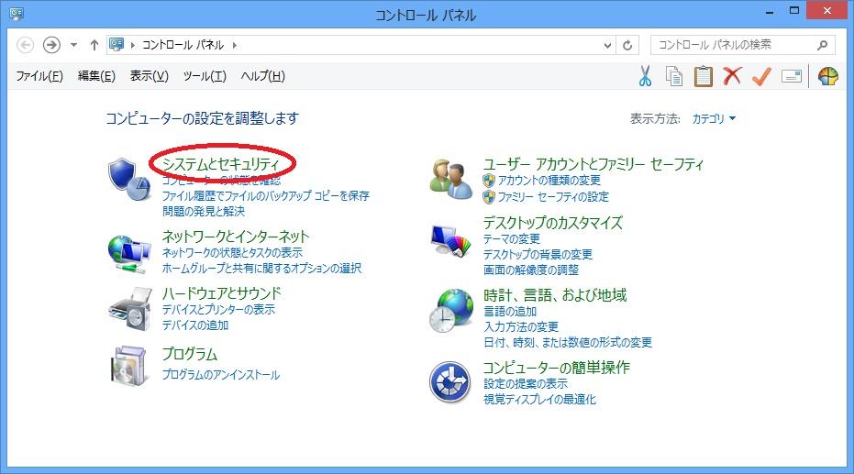Click 問題の発見と解決 link

[203, 211]
